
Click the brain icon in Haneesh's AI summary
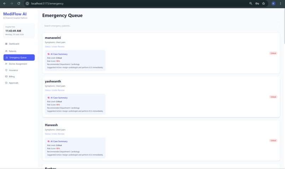click(x=48, y=141)
